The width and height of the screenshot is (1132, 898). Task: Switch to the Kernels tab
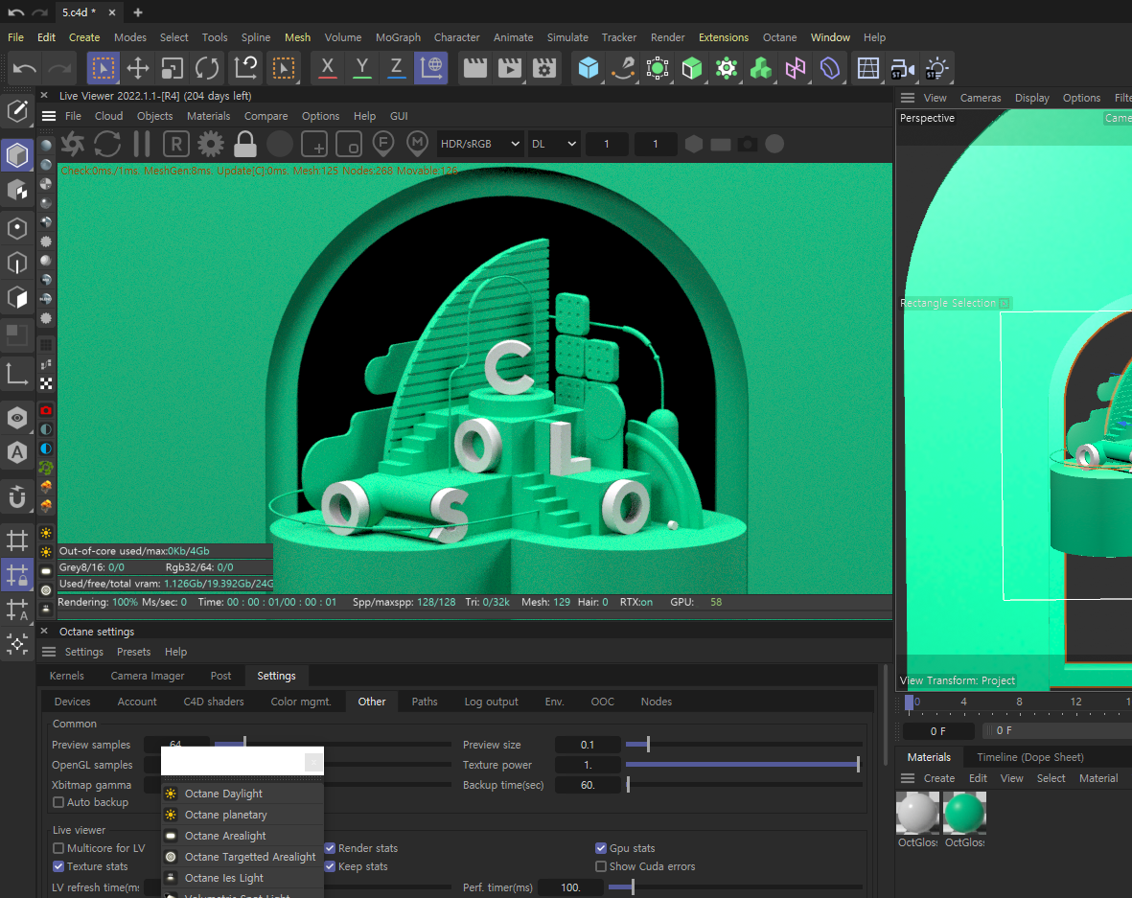66,676
